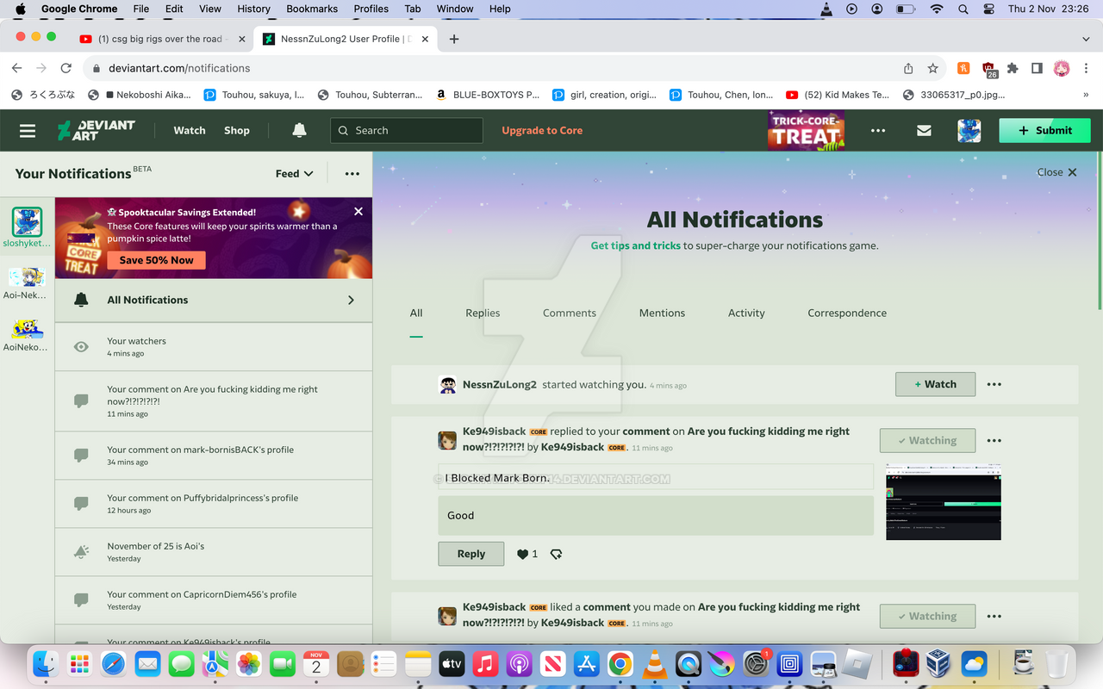The height and width of the screenshot is (689, 1103).
Task: Open the comment on Puffybridalprincess's profile row
Action: tap(214, 504)
